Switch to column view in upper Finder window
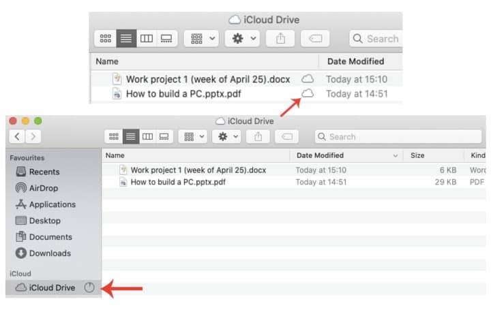 (x=147, y=38)
